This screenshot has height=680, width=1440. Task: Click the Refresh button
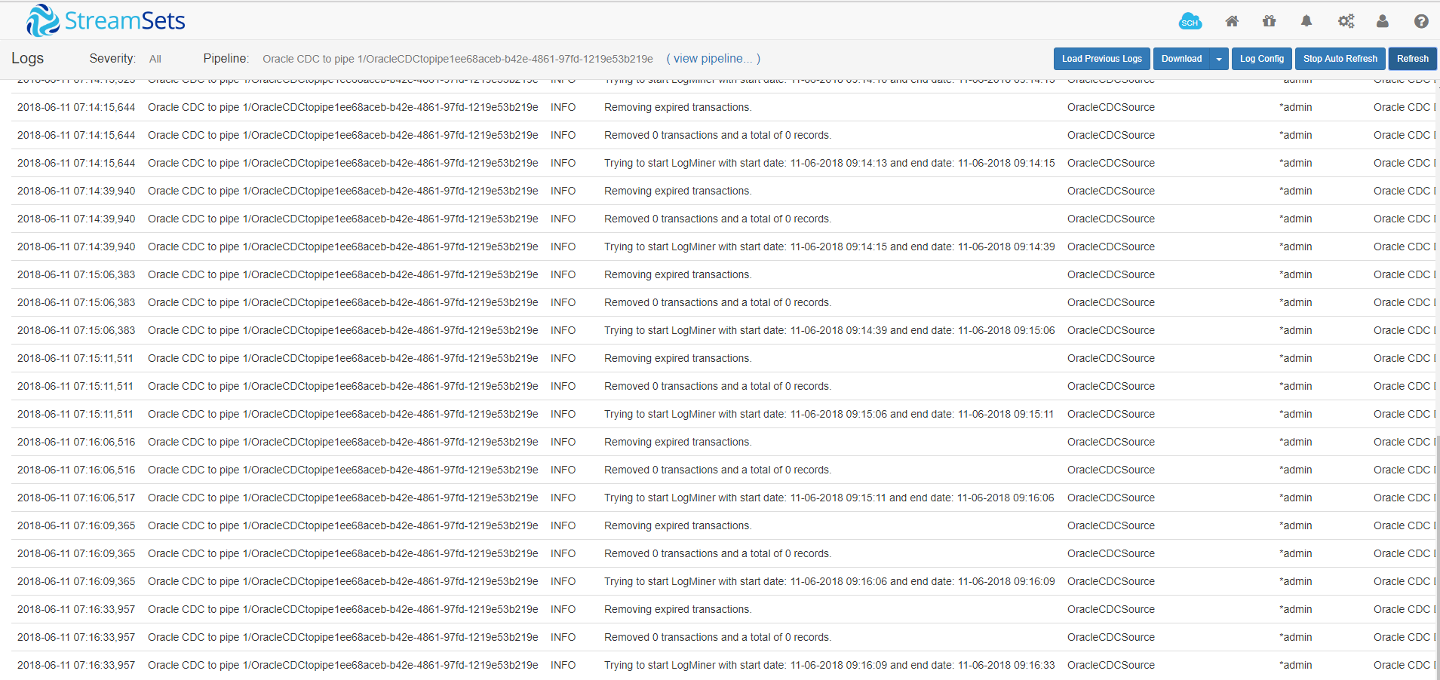(1413, 59)
